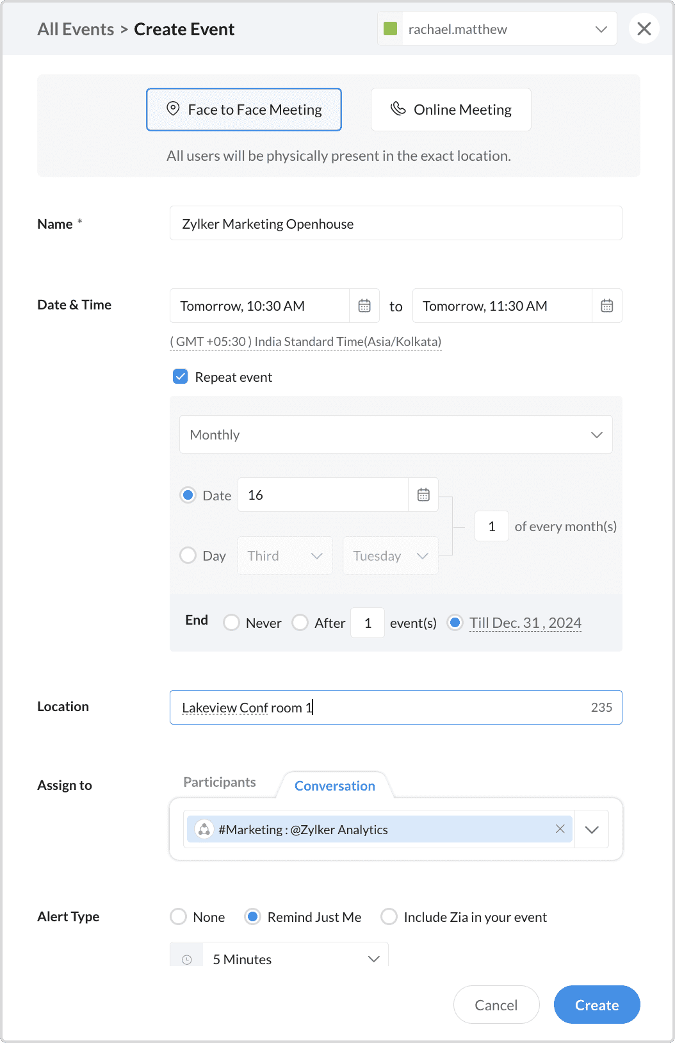Click calendar icon beside monthly date 16
This screenshot has height=1043, width=675.
click(x=423, y=495)
